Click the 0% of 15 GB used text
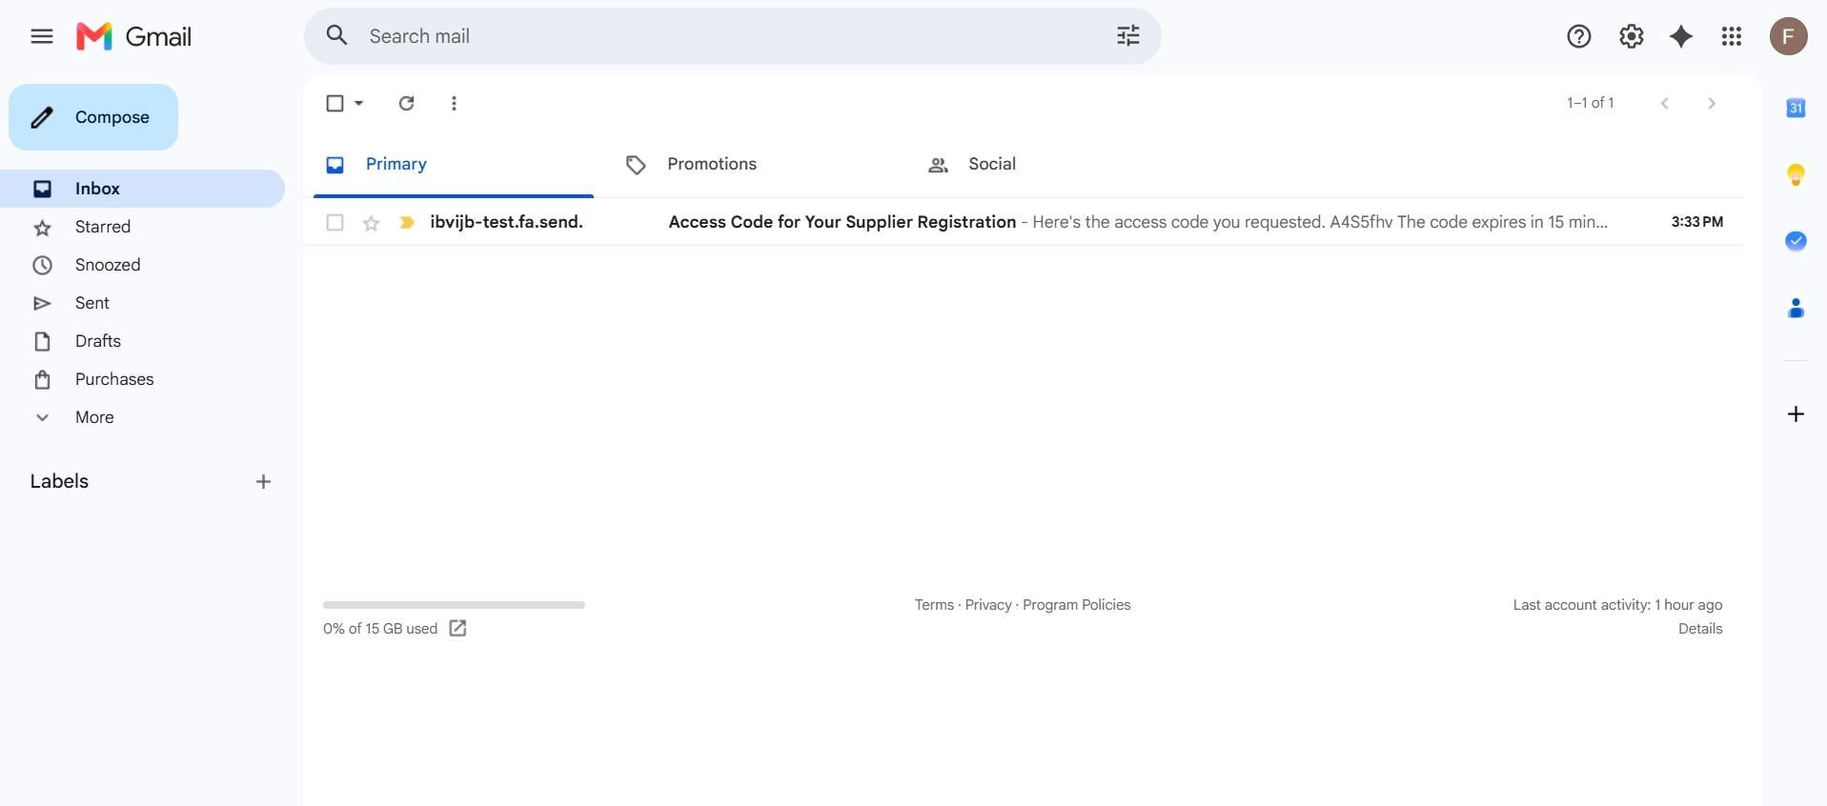Screen dimensions: 1827x806 (x=380, y=629)
